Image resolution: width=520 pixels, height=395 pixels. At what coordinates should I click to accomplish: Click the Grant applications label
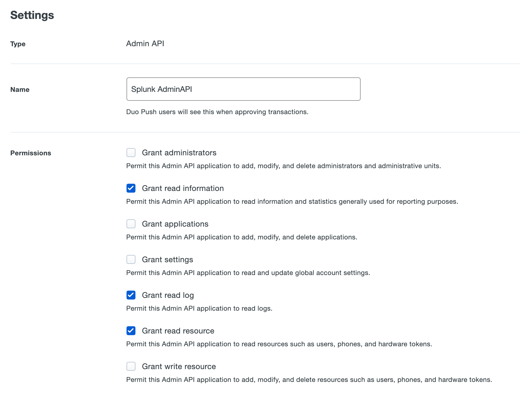point(175,224)
